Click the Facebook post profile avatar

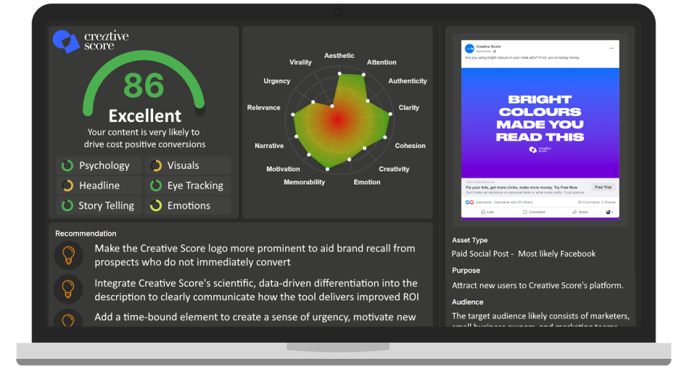[469, 48]
